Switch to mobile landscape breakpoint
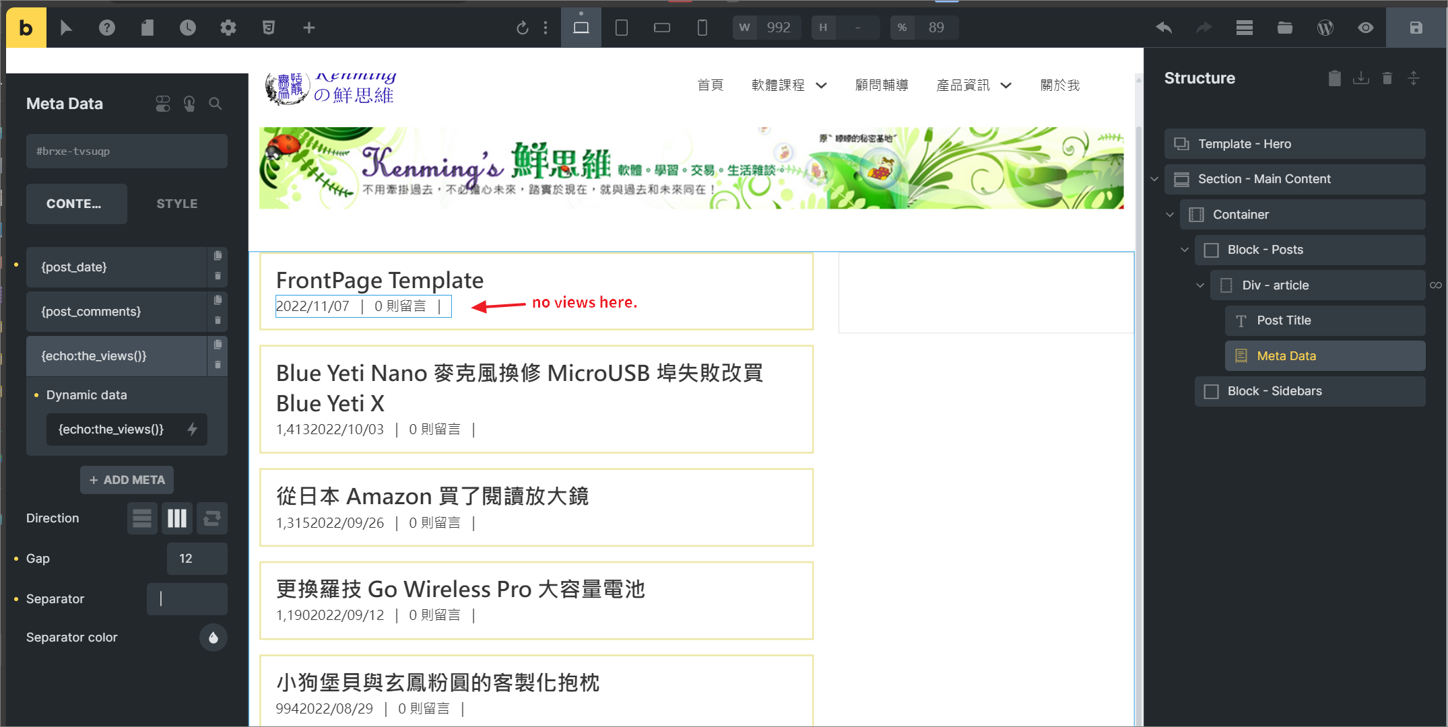 (662, 28)
